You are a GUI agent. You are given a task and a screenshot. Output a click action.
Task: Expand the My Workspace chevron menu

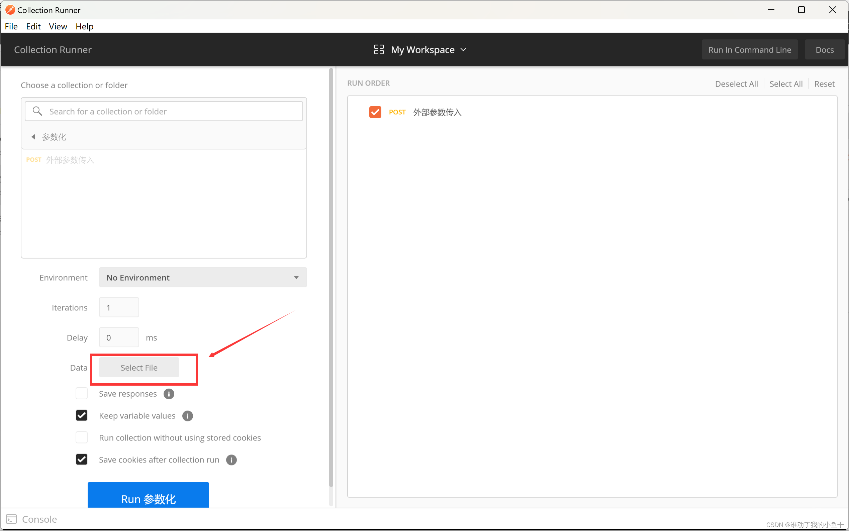pos(463,49)
